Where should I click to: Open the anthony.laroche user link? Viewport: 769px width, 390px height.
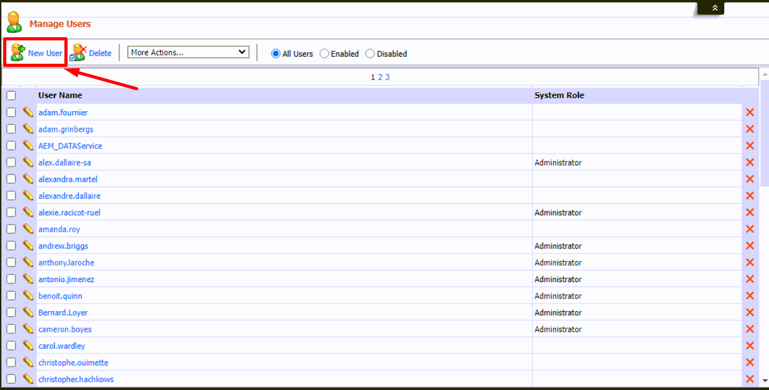pos(66,263)
